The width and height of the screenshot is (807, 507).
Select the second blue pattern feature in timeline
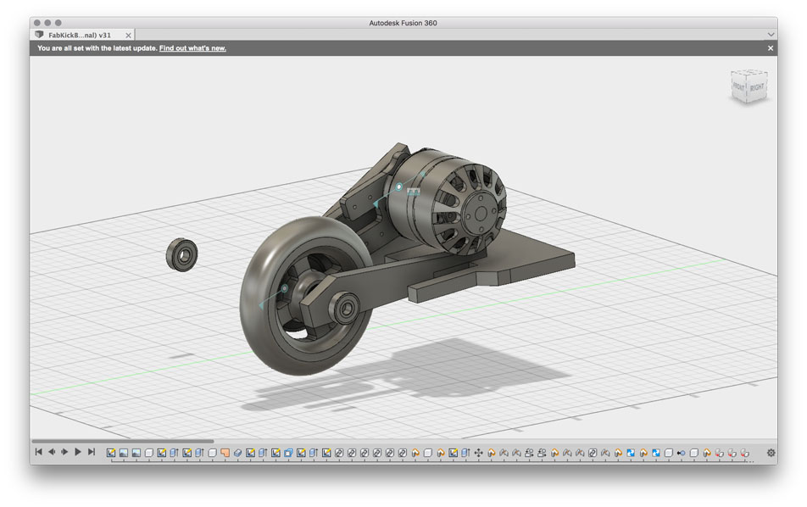pyautogui.click(x=656, y=453)
